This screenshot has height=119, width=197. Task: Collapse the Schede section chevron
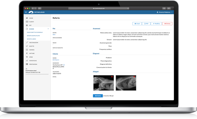click(48, 29)
